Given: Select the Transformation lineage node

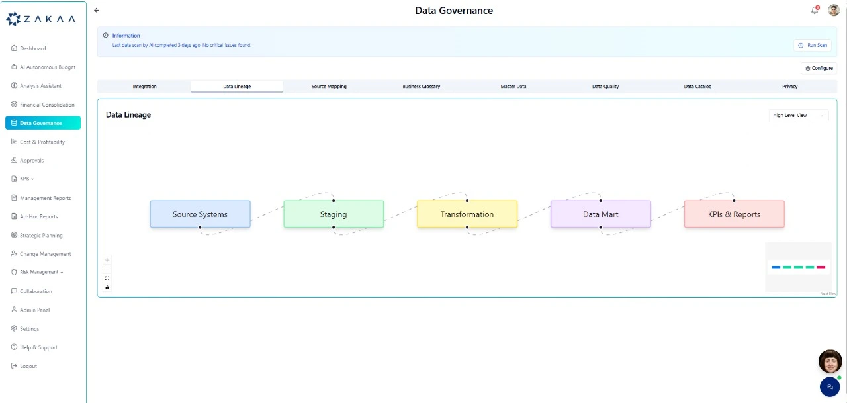Looking at the screenshot, I should tap(467, 214).
